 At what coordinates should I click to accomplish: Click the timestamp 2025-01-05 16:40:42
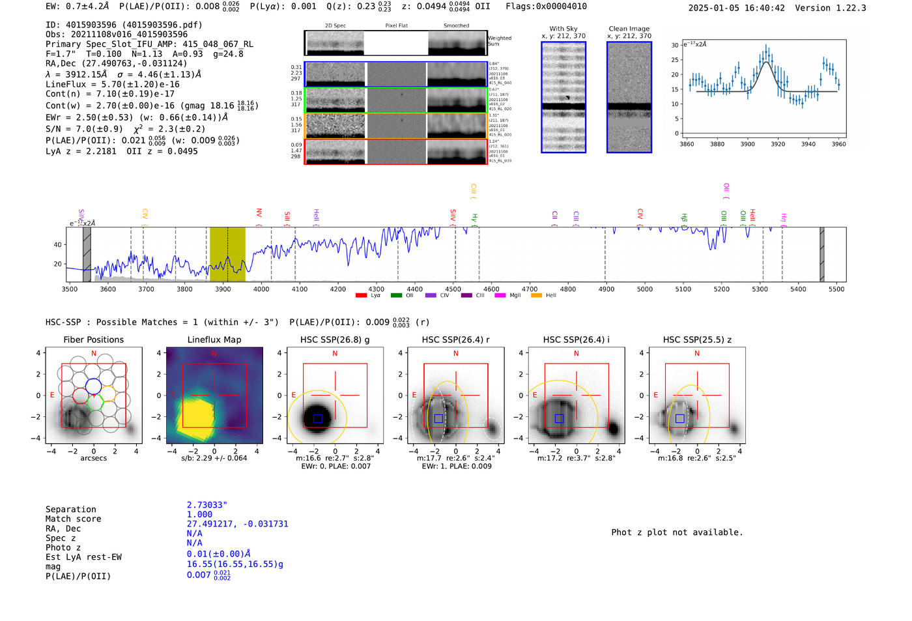point(737,8)
